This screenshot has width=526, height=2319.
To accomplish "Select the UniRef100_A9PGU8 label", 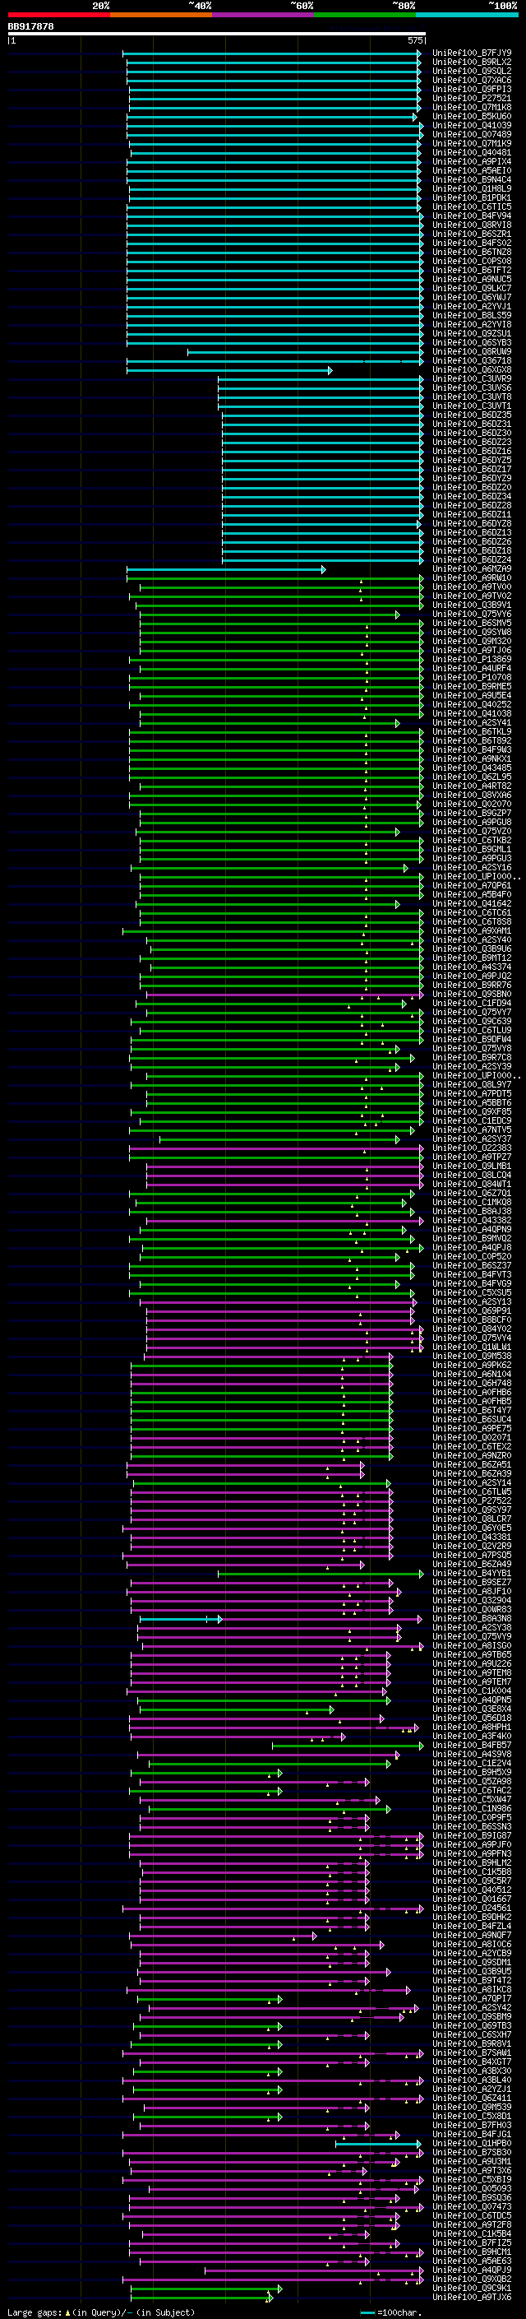I will [x=472, y=821].
